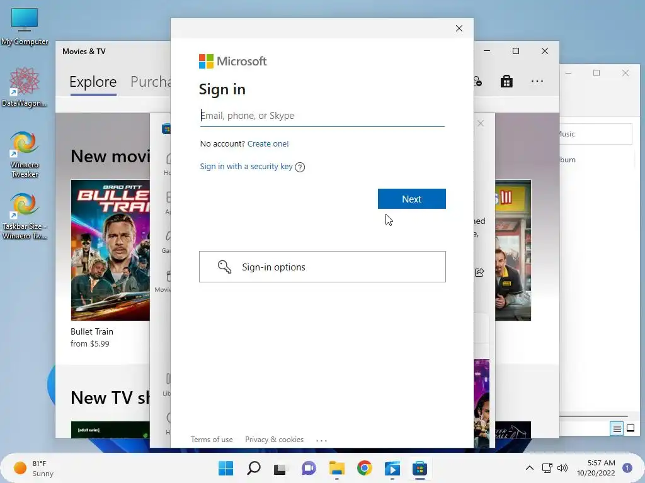Click the share icon in the Store window
This screenshot has height=483, width=645.
(479, 272)
